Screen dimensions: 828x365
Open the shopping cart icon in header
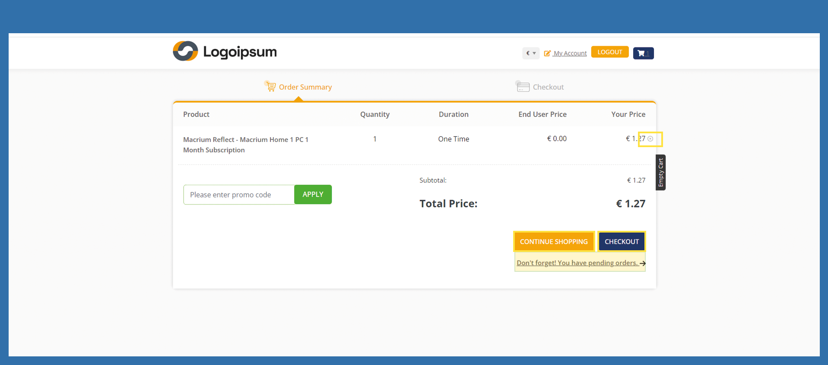(x=643, y=53)
